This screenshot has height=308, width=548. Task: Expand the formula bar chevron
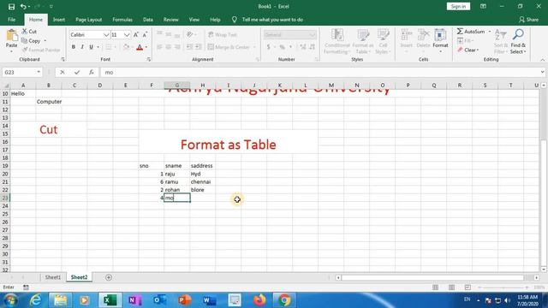point(542,72)
